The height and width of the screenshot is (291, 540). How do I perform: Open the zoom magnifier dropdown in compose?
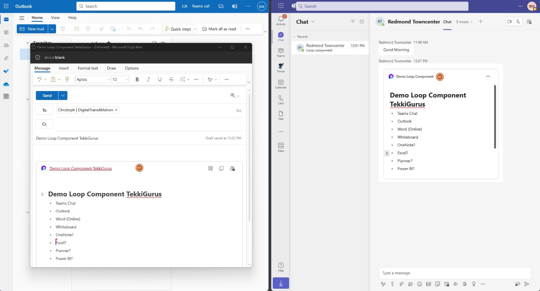click(235, 95)
